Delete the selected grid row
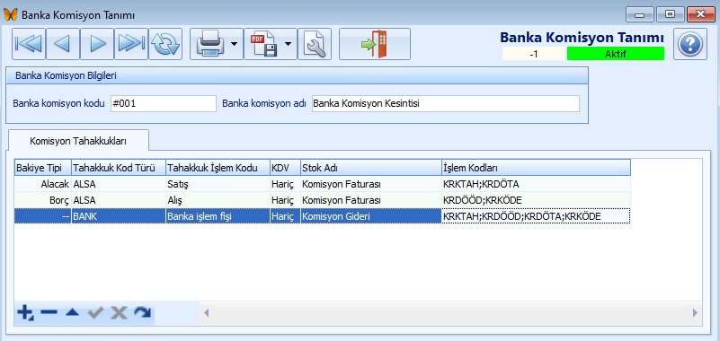This screenshot has height=341, width=720. pyautogui.click(x=49, y=312)
